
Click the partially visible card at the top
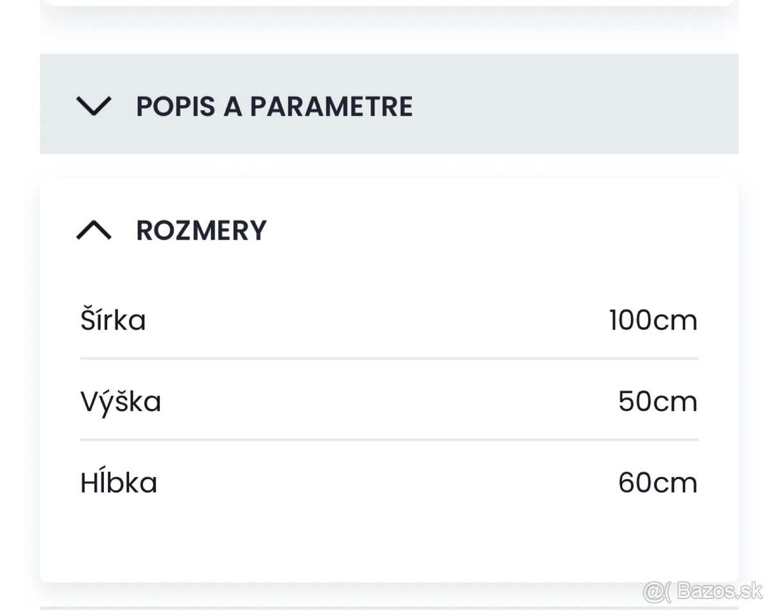tap(389, 3)
